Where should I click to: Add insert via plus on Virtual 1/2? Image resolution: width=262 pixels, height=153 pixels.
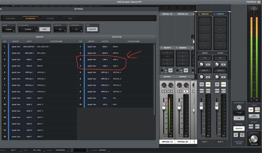161,48
